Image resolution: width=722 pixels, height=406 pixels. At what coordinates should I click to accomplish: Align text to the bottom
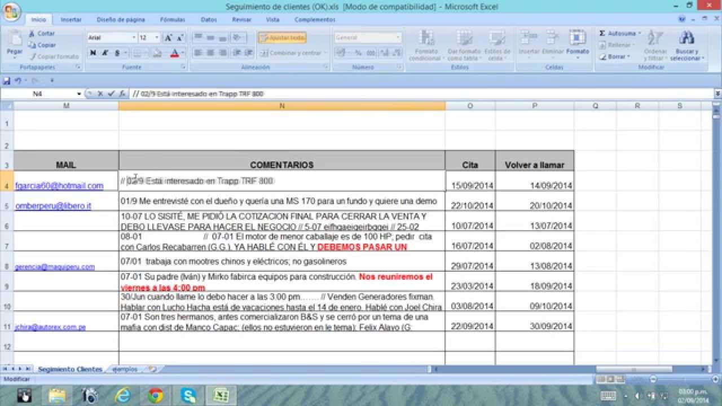[223, 38]
